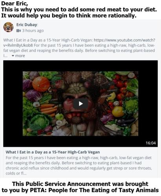Click the 'For the past 15 years' card description
161x196 pixels.
[x=79, y=165]
